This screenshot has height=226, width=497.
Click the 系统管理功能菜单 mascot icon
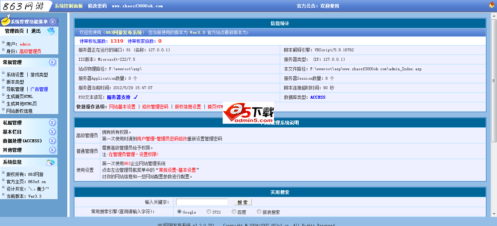coord(5,20)
